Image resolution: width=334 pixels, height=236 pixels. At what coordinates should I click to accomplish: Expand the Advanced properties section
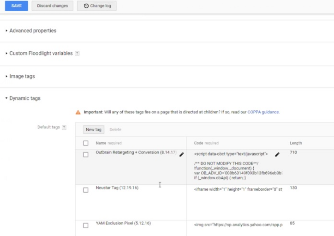(x=33, y=31)
